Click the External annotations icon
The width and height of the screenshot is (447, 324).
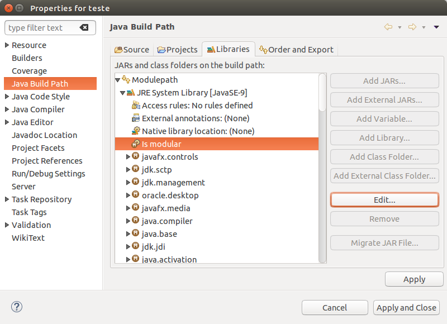pyautogui.click(x=136, y=118)
